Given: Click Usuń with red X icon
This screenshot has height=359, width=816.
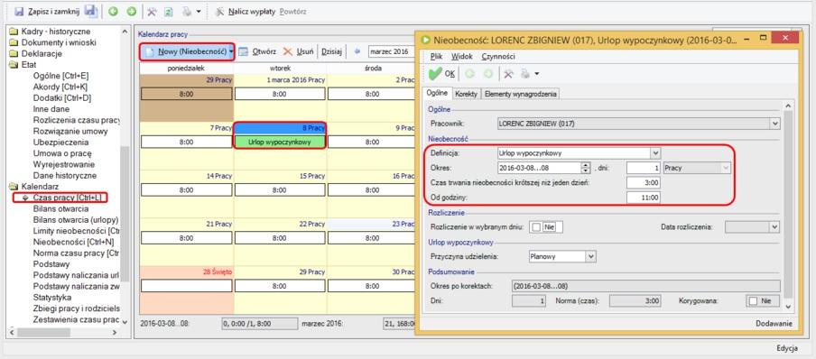Looking at the screenshot, I should tap(298, 52).
